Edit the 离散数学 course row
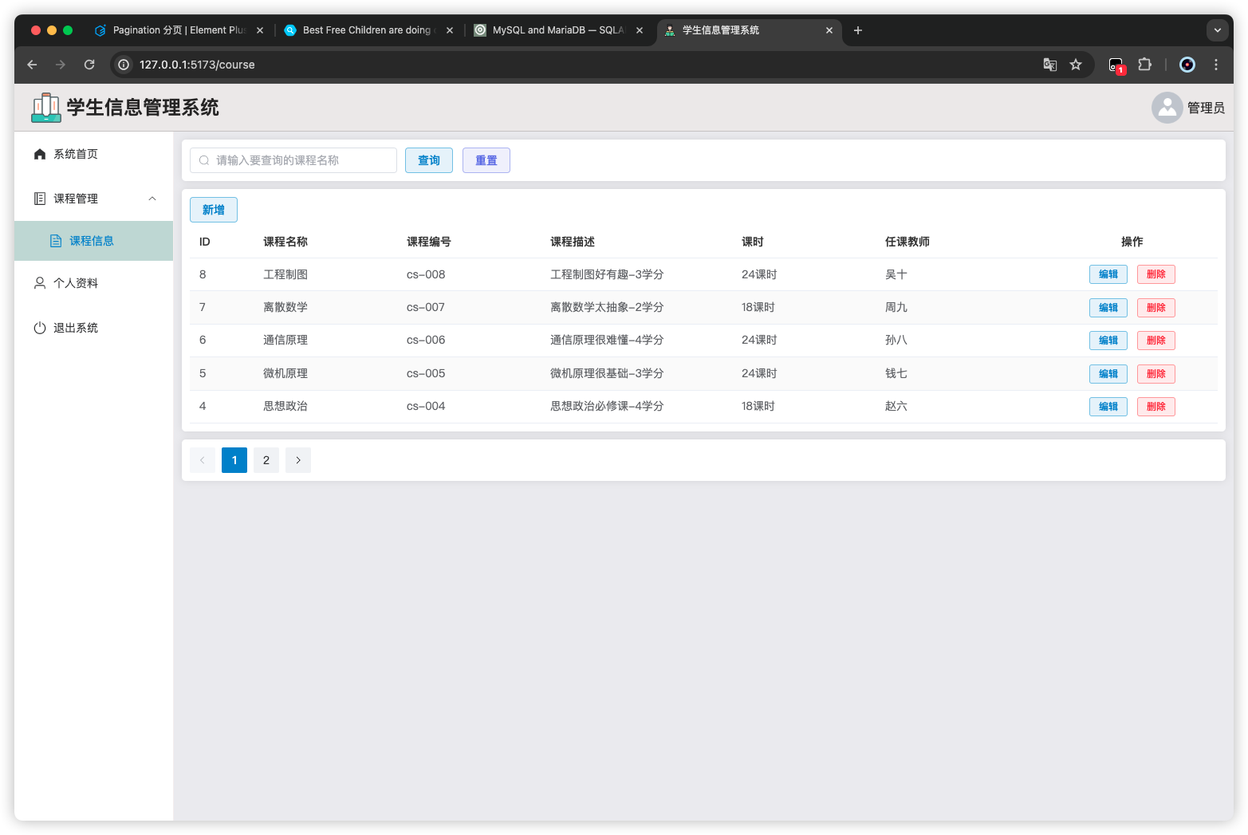 pyautogui.click(x=1108, y=308)
